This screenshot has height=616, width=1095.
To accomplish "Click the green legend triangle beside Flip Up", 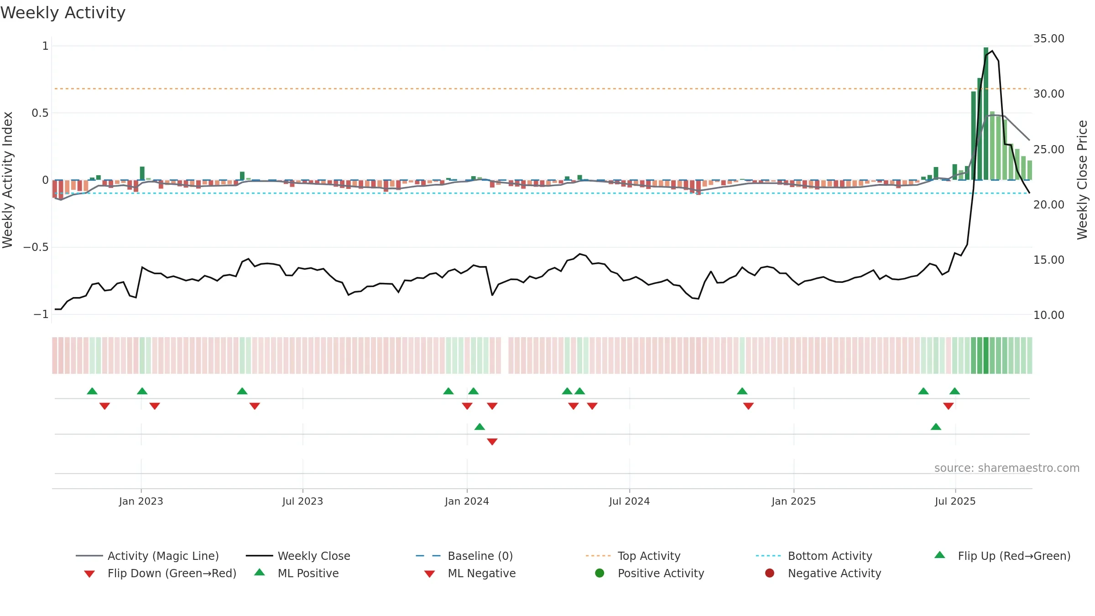I will pos(940,555).
